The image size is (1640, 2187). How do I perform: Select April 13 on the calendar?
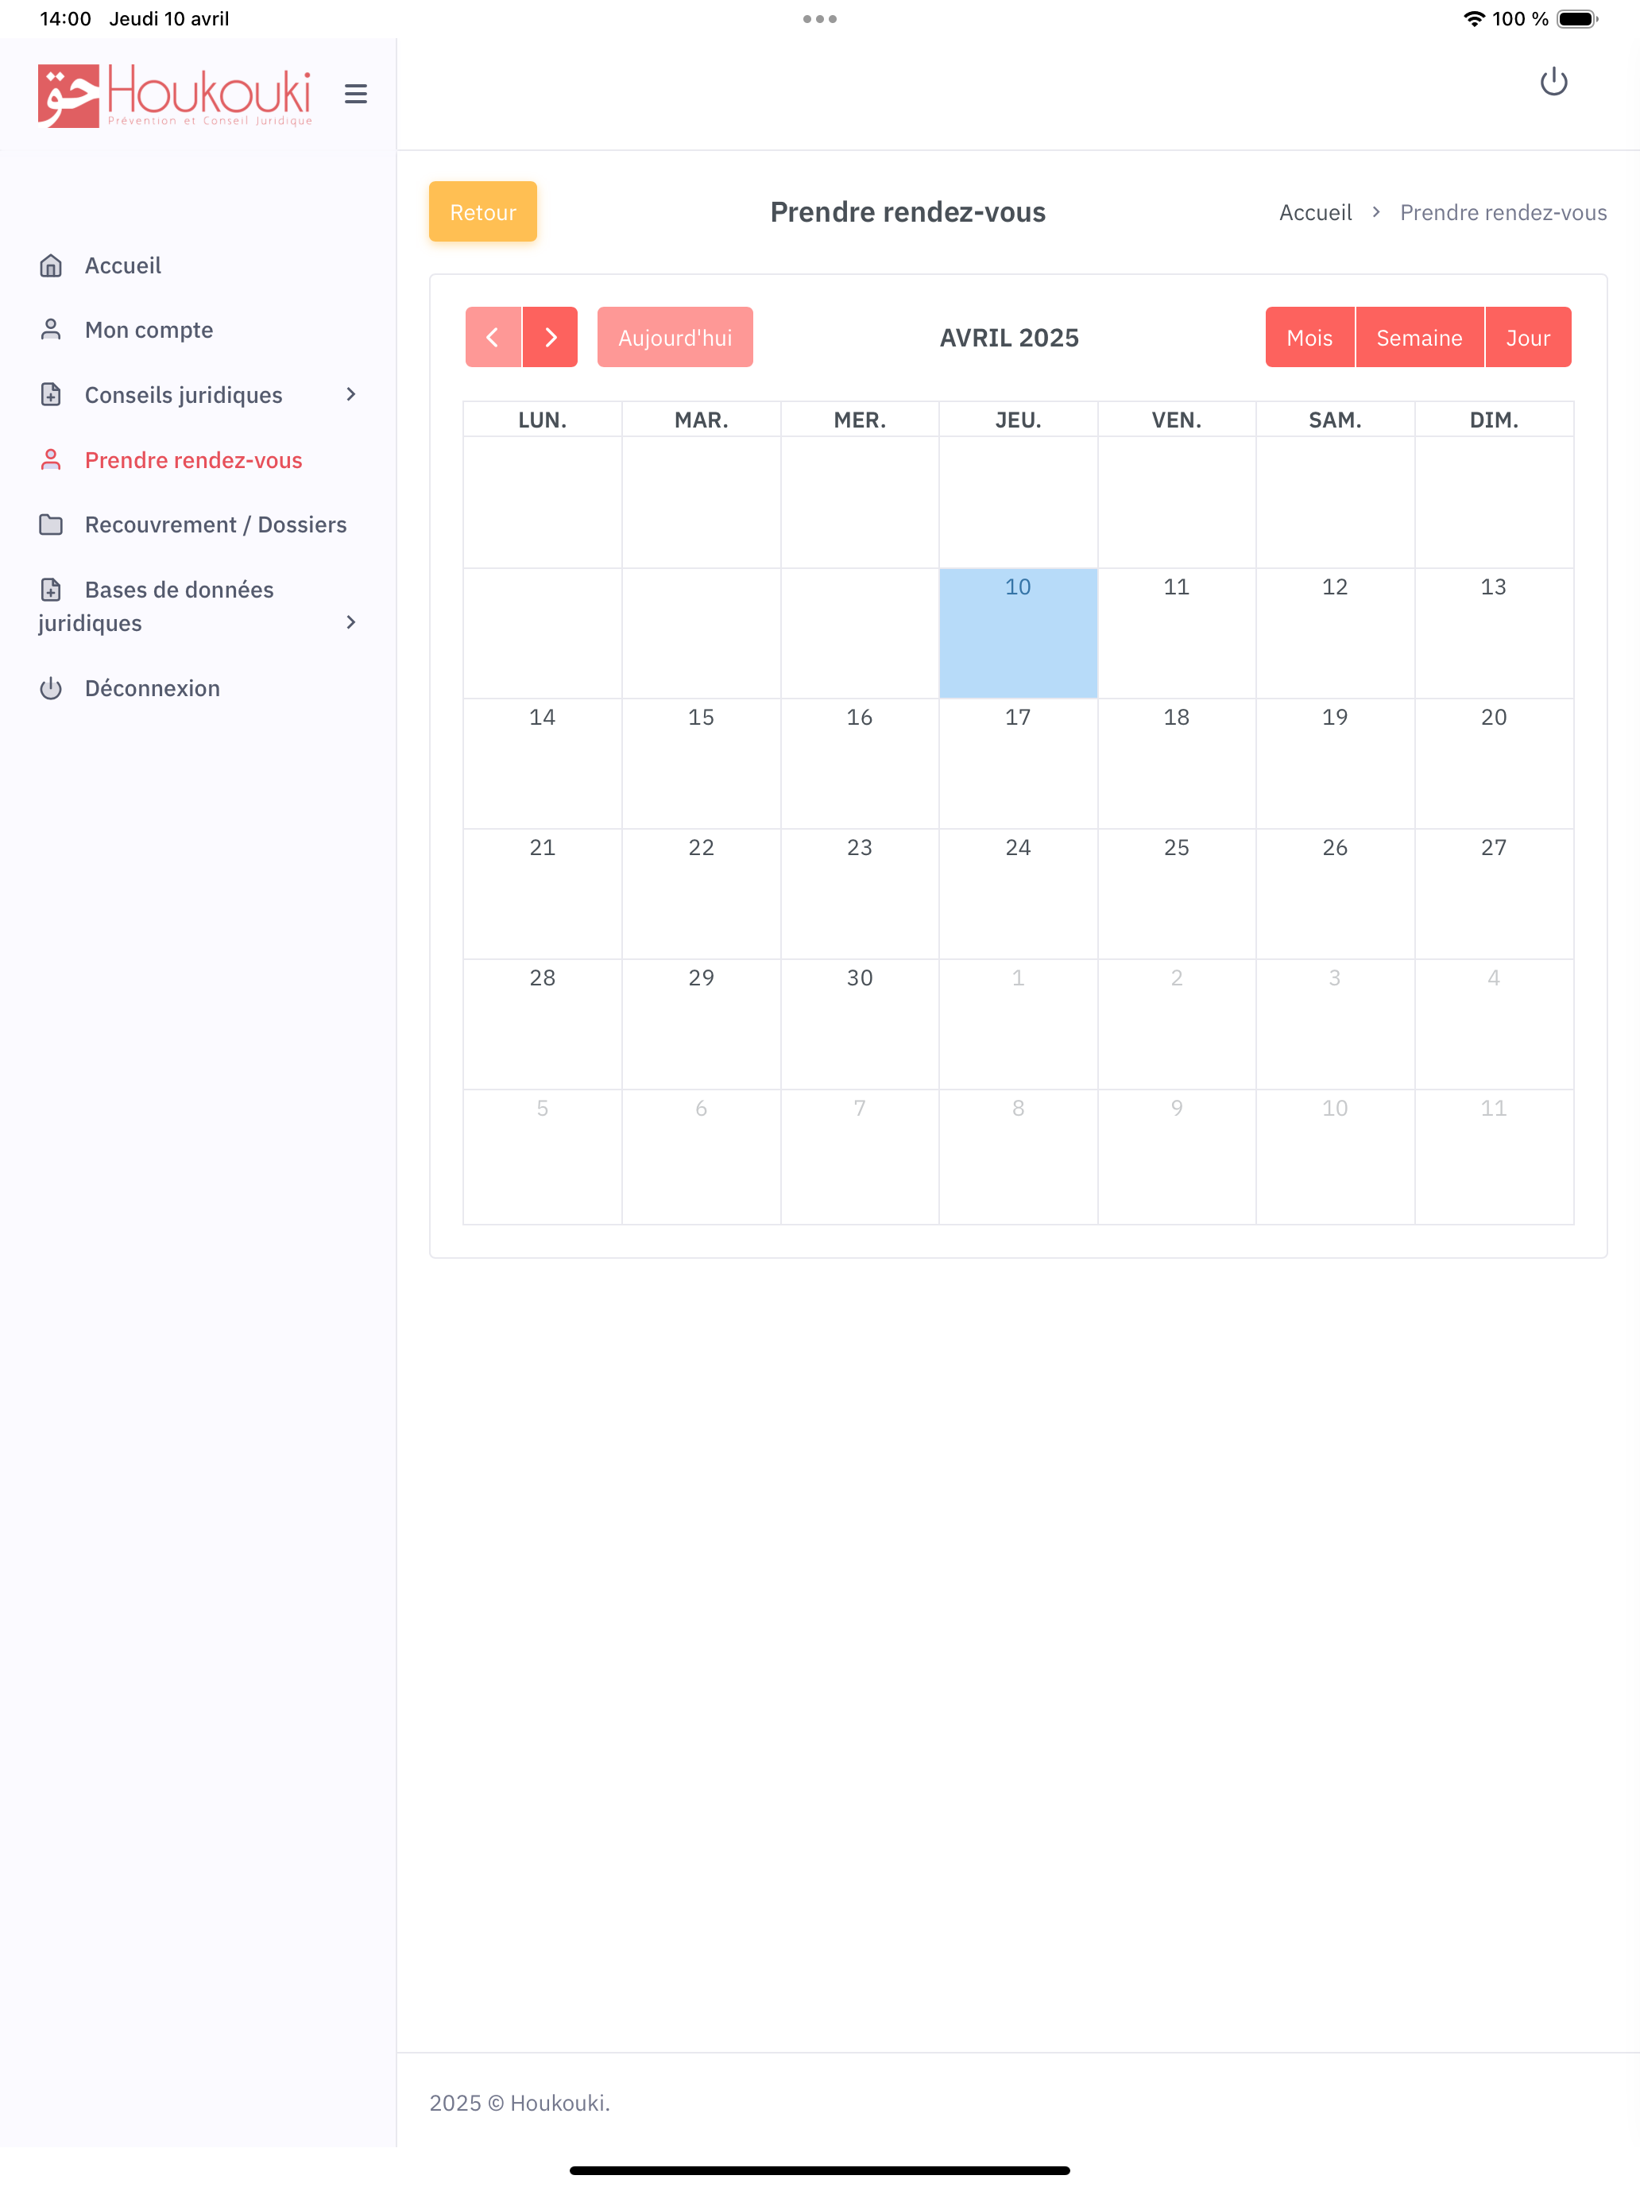(1494, 633)
